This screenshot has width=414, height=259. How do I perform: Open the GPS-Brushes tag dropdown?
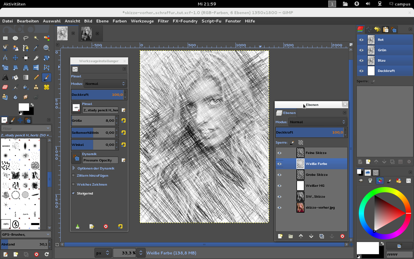click(x=26, y=235)
